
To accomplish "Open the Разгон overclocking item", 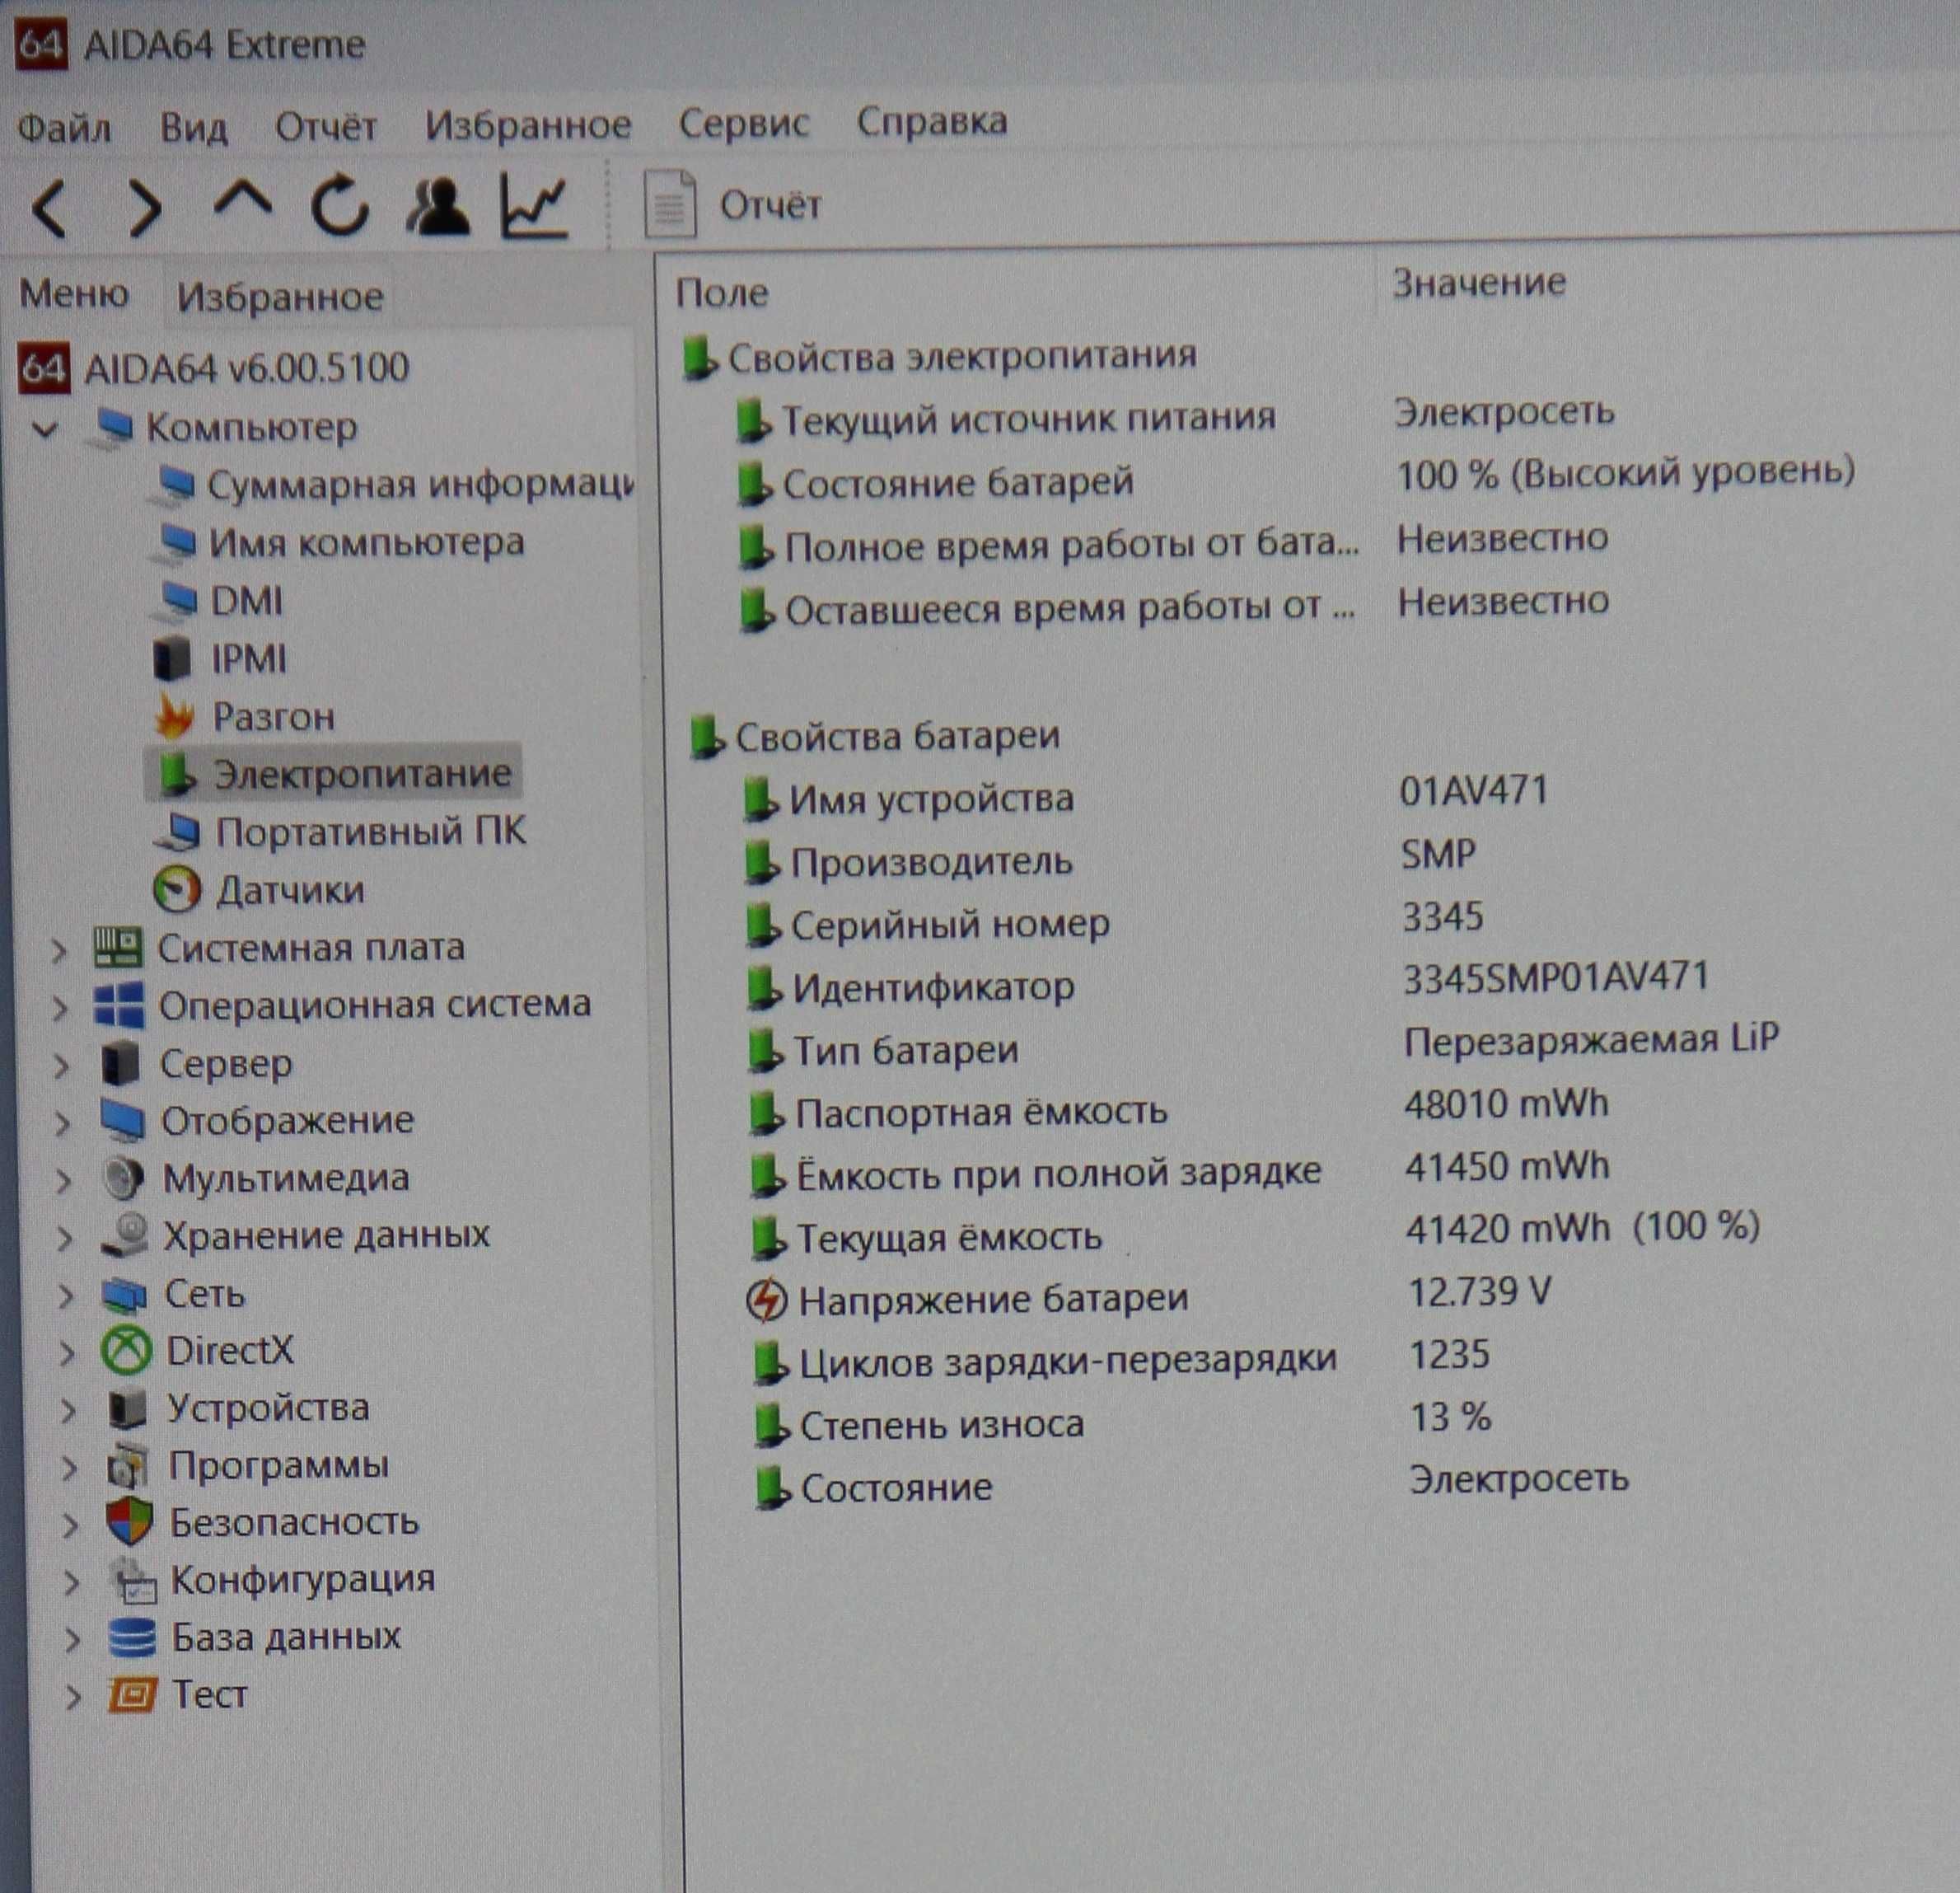I will pyautogui.click(x=273, y=716).
